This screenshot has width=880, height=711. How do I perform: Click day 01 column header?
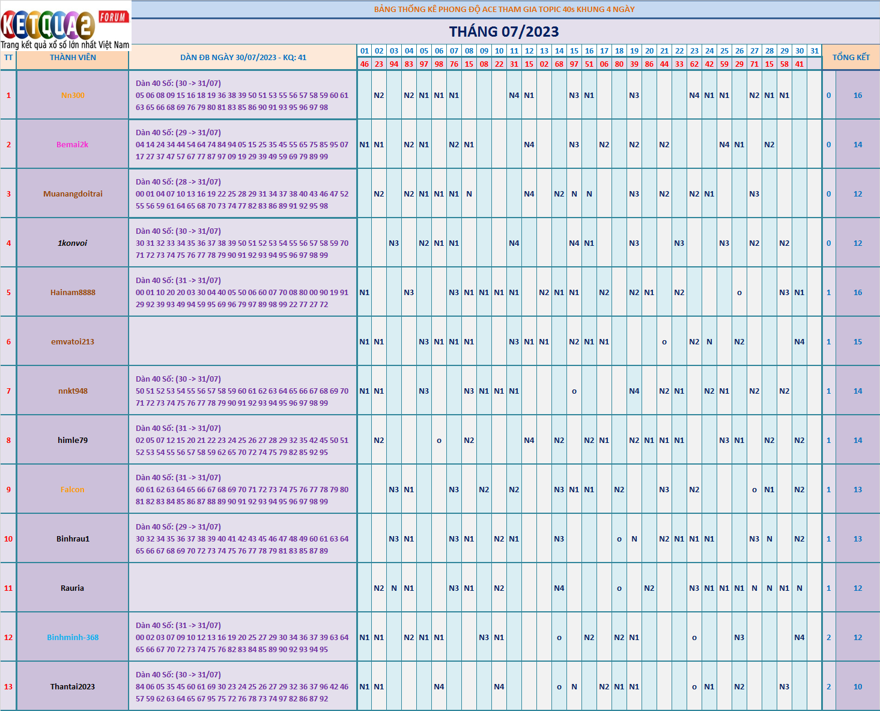point(365,51)
